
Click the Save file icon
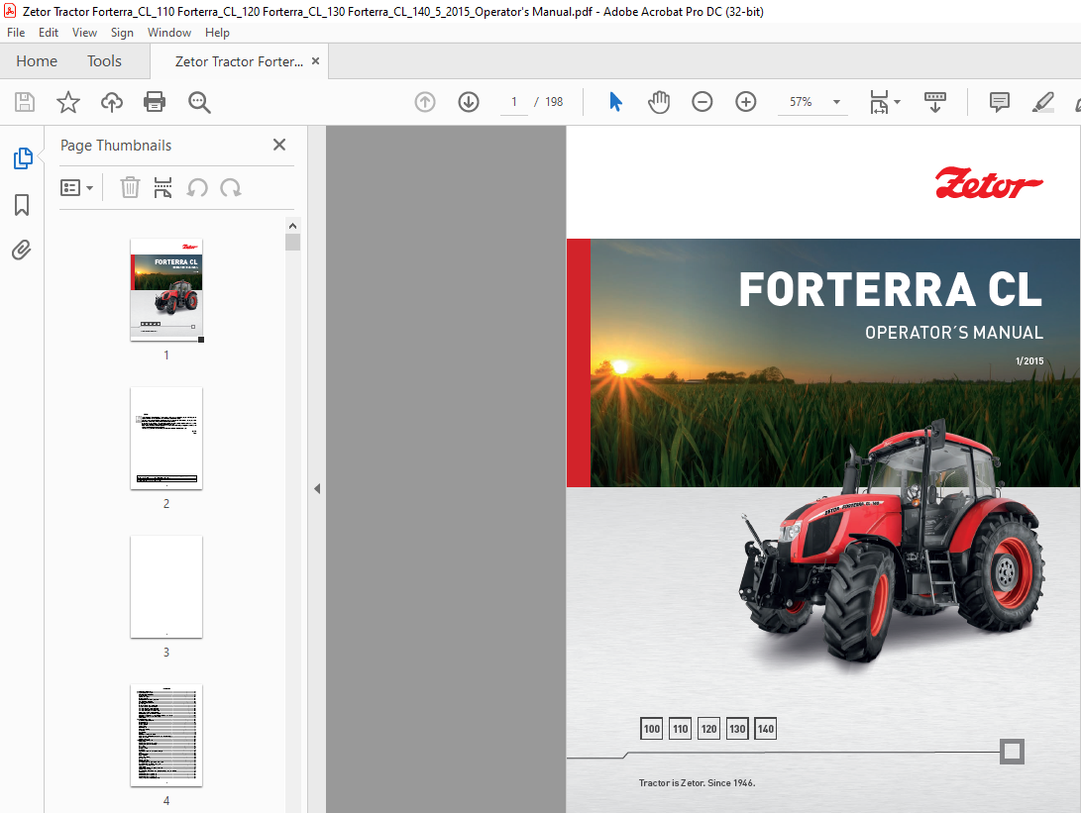(x=25, y=102)
